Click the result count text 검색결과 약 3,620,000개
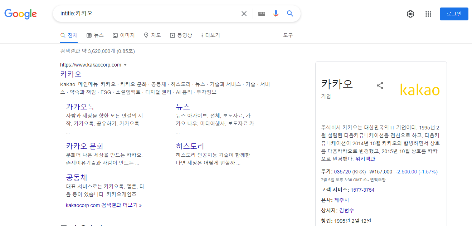This screenshot has height=226, width=472. 88,51
